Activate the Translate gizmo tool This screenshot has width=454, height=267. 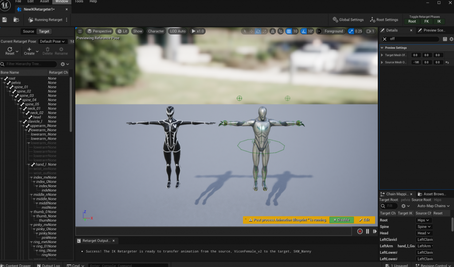251,31
